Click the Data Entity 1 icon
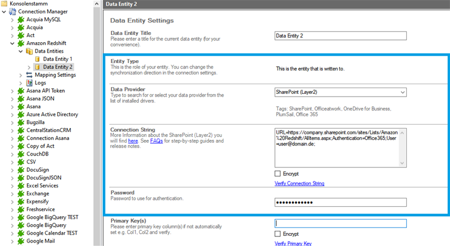Screen dimensions: 450x246 [38, 59]
